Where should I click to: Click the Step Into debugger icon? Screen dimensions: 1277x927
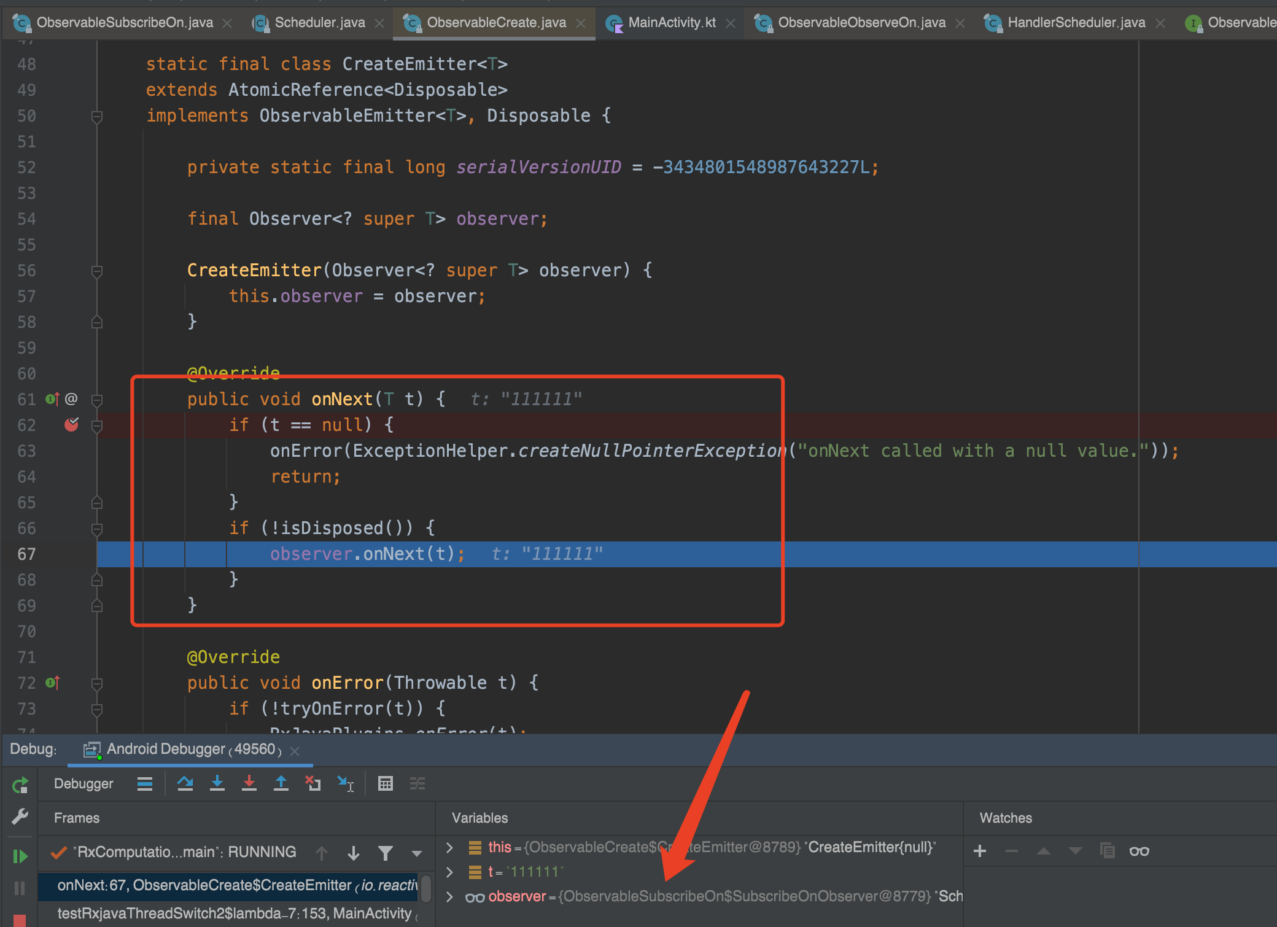tap(217, 783)
